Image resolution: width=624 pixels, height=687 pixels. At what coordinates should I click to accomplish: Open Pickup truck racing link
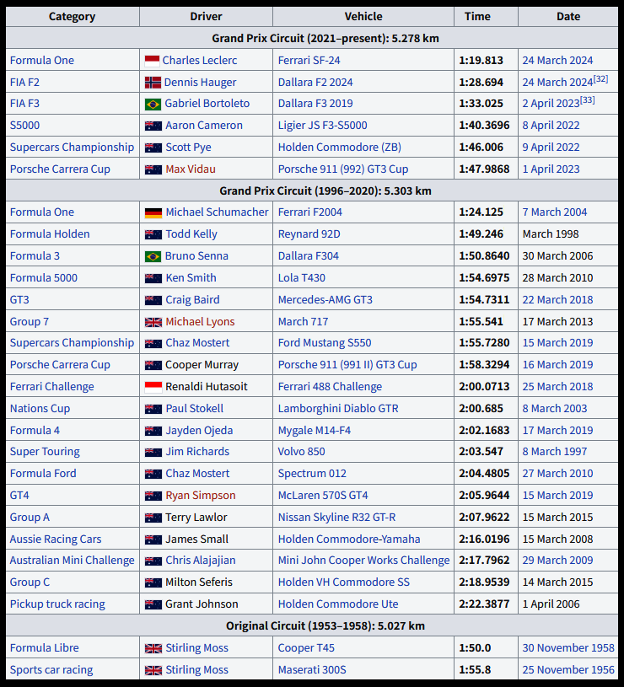click(57, 604)
